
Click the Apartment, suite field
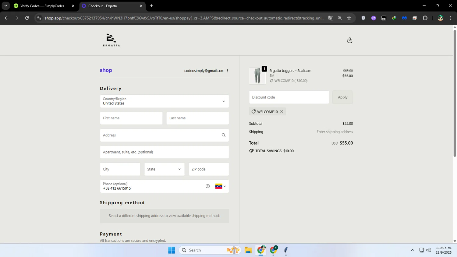(164, 152)
